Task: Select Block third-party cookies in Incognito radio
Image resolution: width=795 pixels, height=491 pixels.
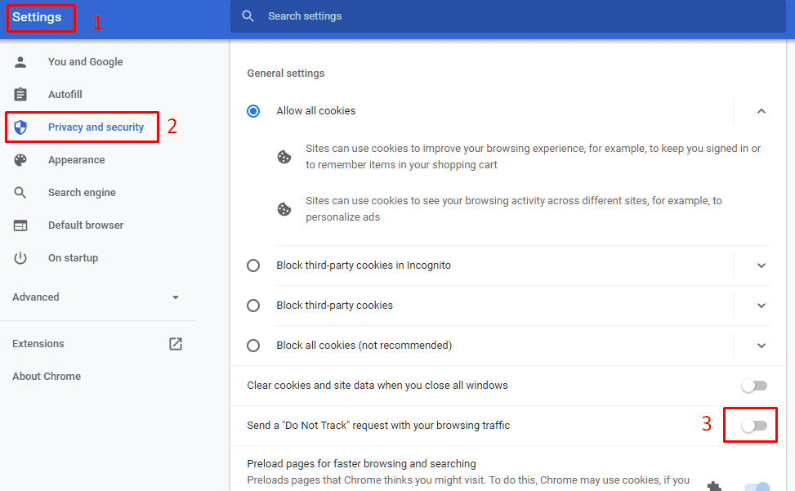Action: (x=253, y=266)
